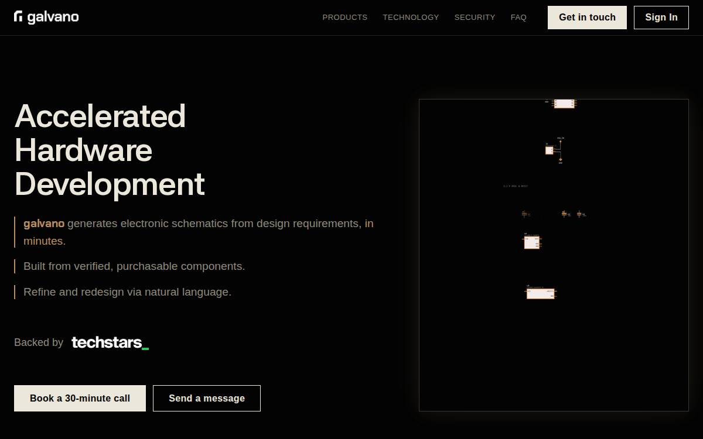703x439 pixels.
Task: Click the Accelerated Hardware Development heading
Action: point(110,150)
